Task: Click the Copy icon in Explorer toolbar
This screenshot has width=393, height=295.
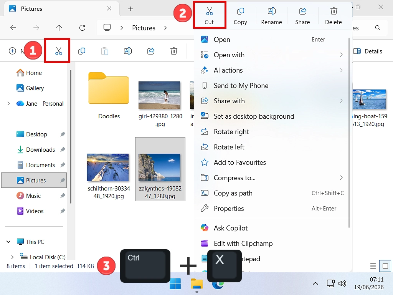Action: pos(82,51)
